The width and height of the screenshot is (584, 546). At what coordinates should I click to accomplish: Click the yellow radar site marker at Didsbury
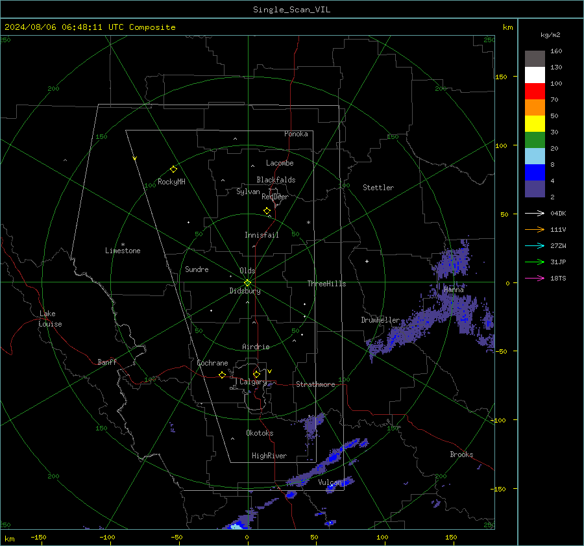pyautogui.click(x=248, y=282)
